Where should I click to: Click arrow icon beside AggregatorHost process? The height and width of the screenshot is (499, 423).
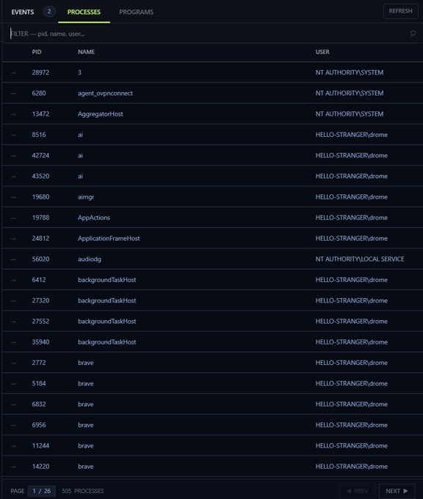pyautogui.click(x=13, y=114)
